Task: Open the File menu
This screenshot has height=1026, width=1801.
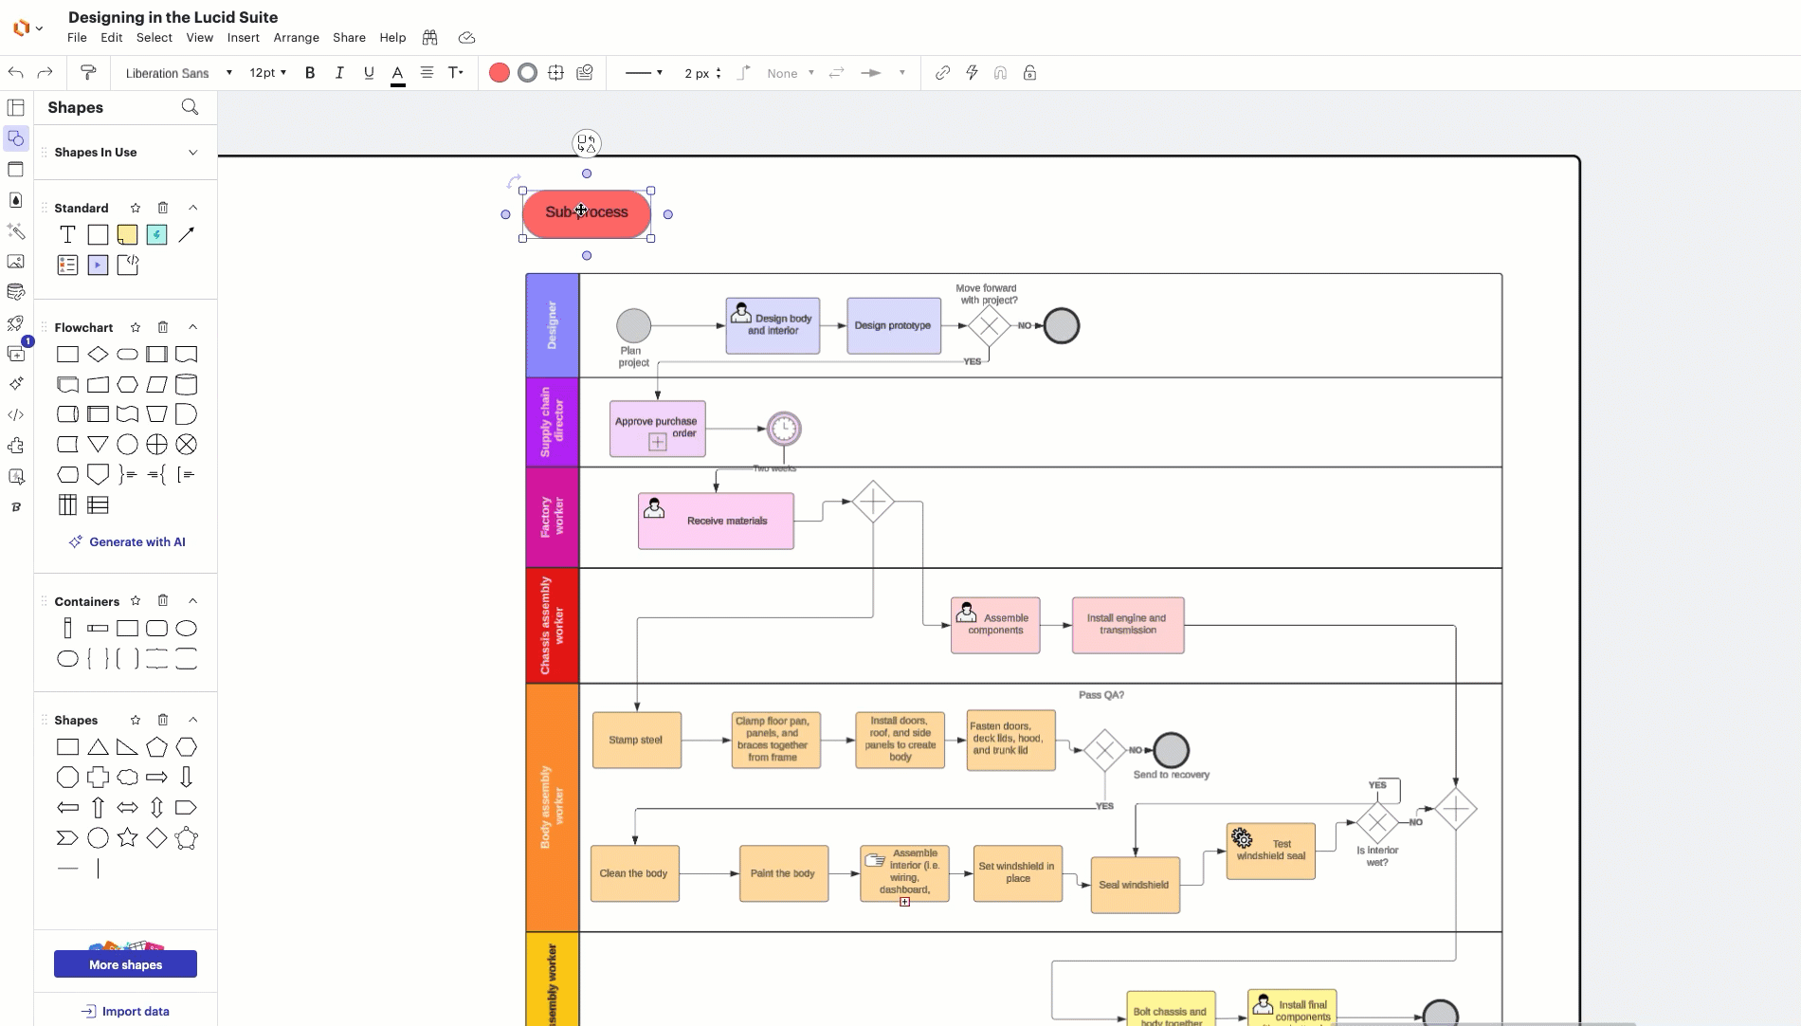Action: pyautogui.click(x=77, y=38)
